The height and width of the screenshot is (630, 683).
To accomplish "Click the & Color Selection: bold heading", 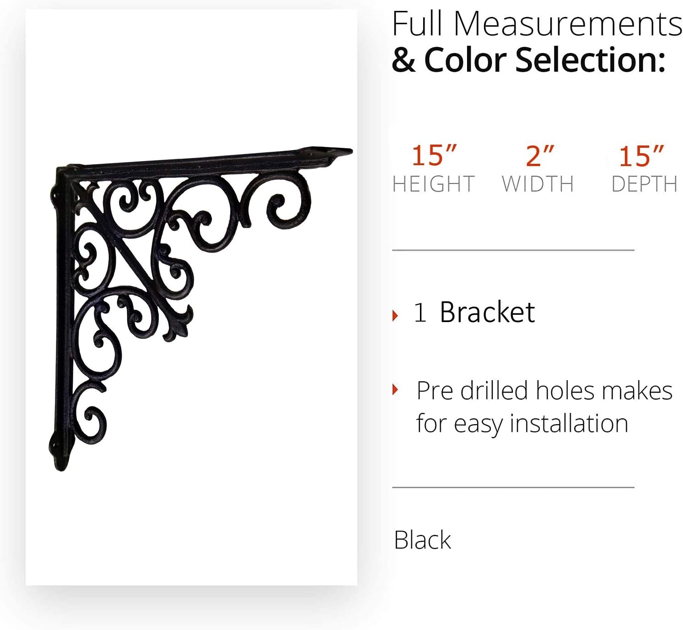I will tap(528, 60).
